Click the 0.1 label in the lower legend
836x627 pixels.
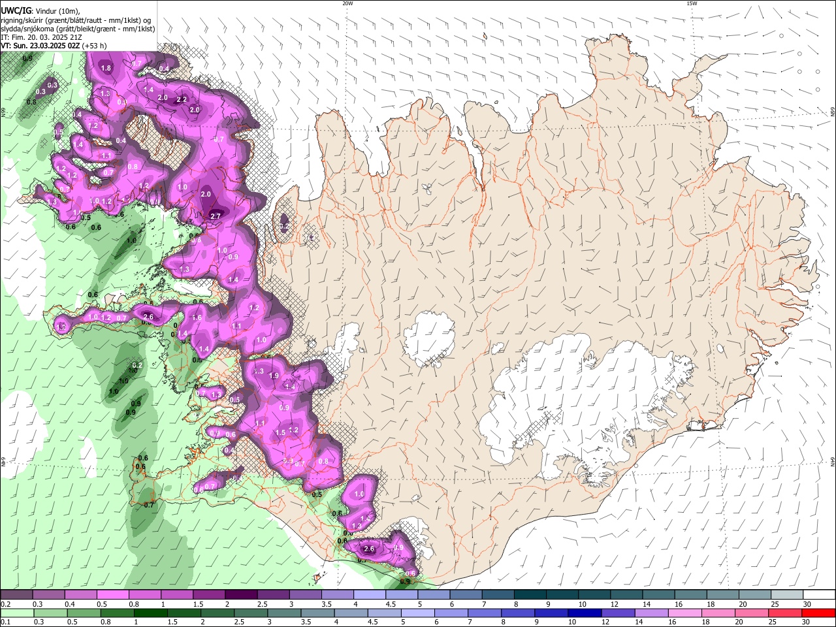point(5,622)
